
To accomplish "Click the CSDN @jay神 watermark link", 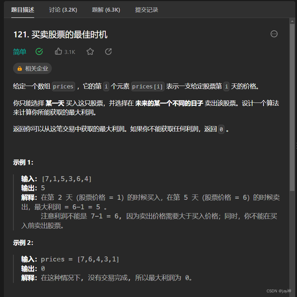I will (x=279, y=291).
